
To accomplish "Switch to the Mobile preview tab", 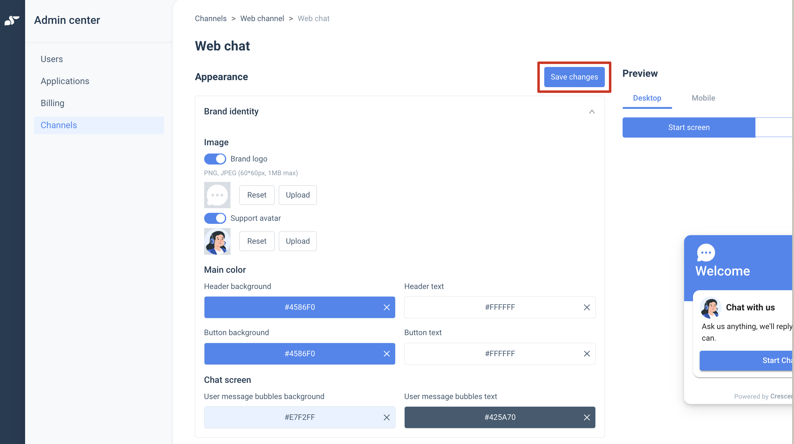I will coord(703,98).
